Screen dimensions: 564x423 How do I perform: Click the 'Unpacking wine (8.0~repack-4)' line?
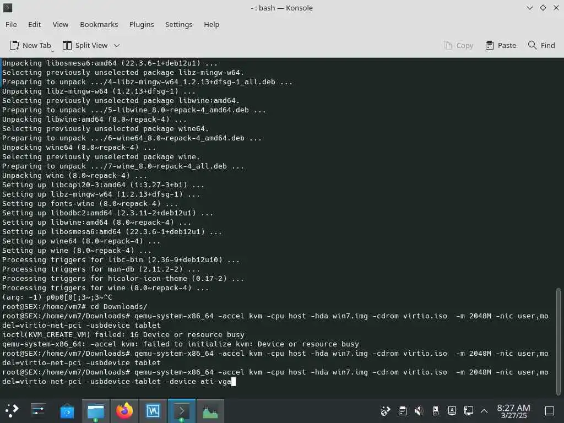point(75,176)
